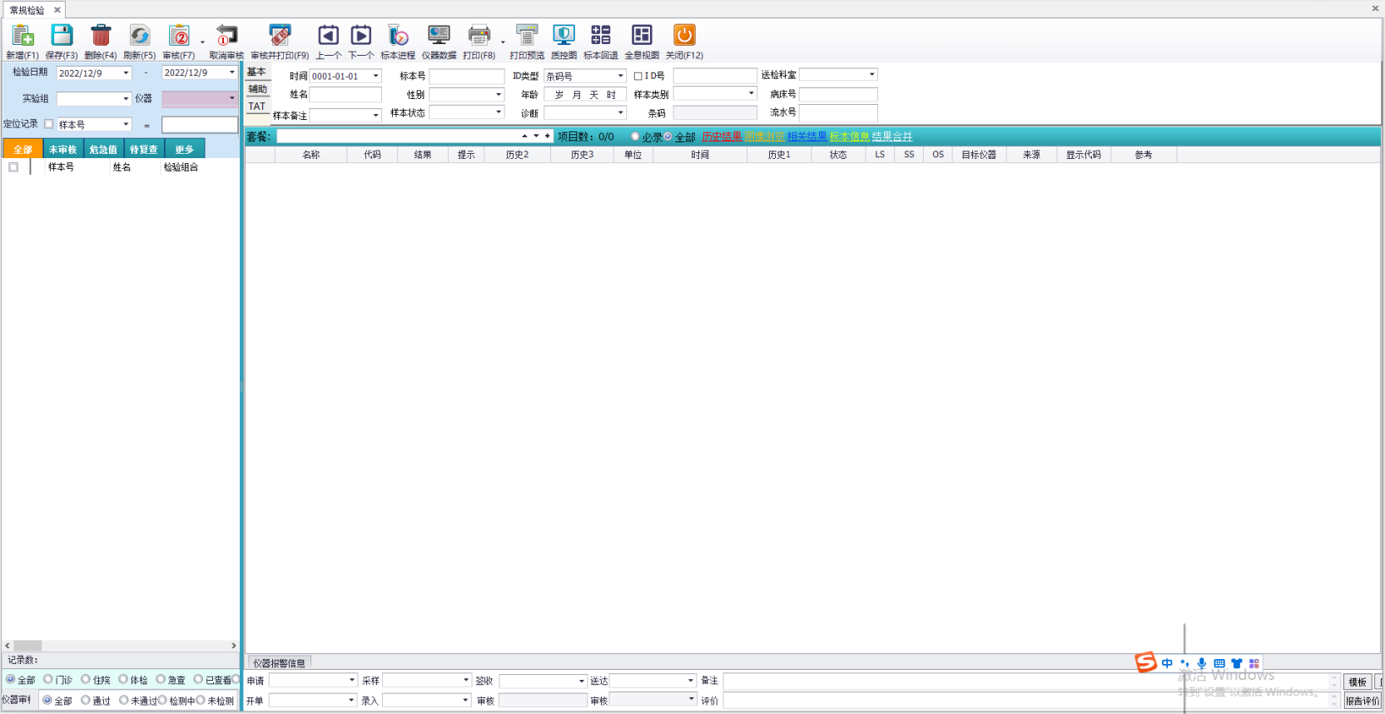Select the 门诊 radio button
The width and height of the screenshot is (1385, 714).
point(48,680)
